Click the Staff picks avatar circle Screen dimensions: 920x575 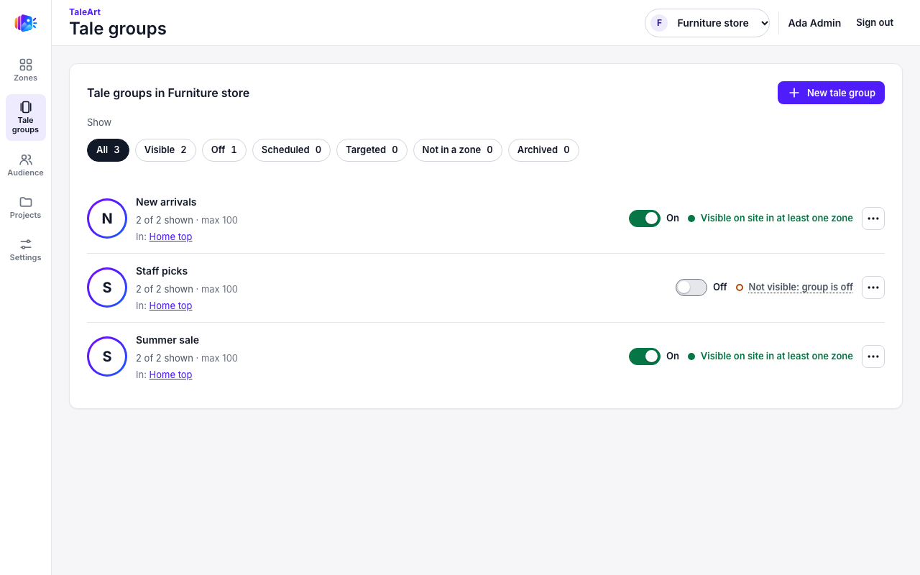[107, 287]
